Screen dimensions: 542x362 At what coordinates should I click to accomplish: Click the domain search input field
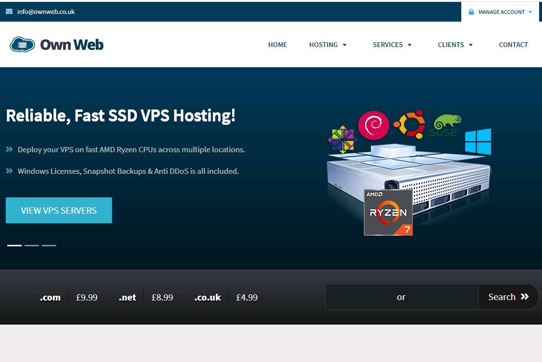[x=402, y=297]
